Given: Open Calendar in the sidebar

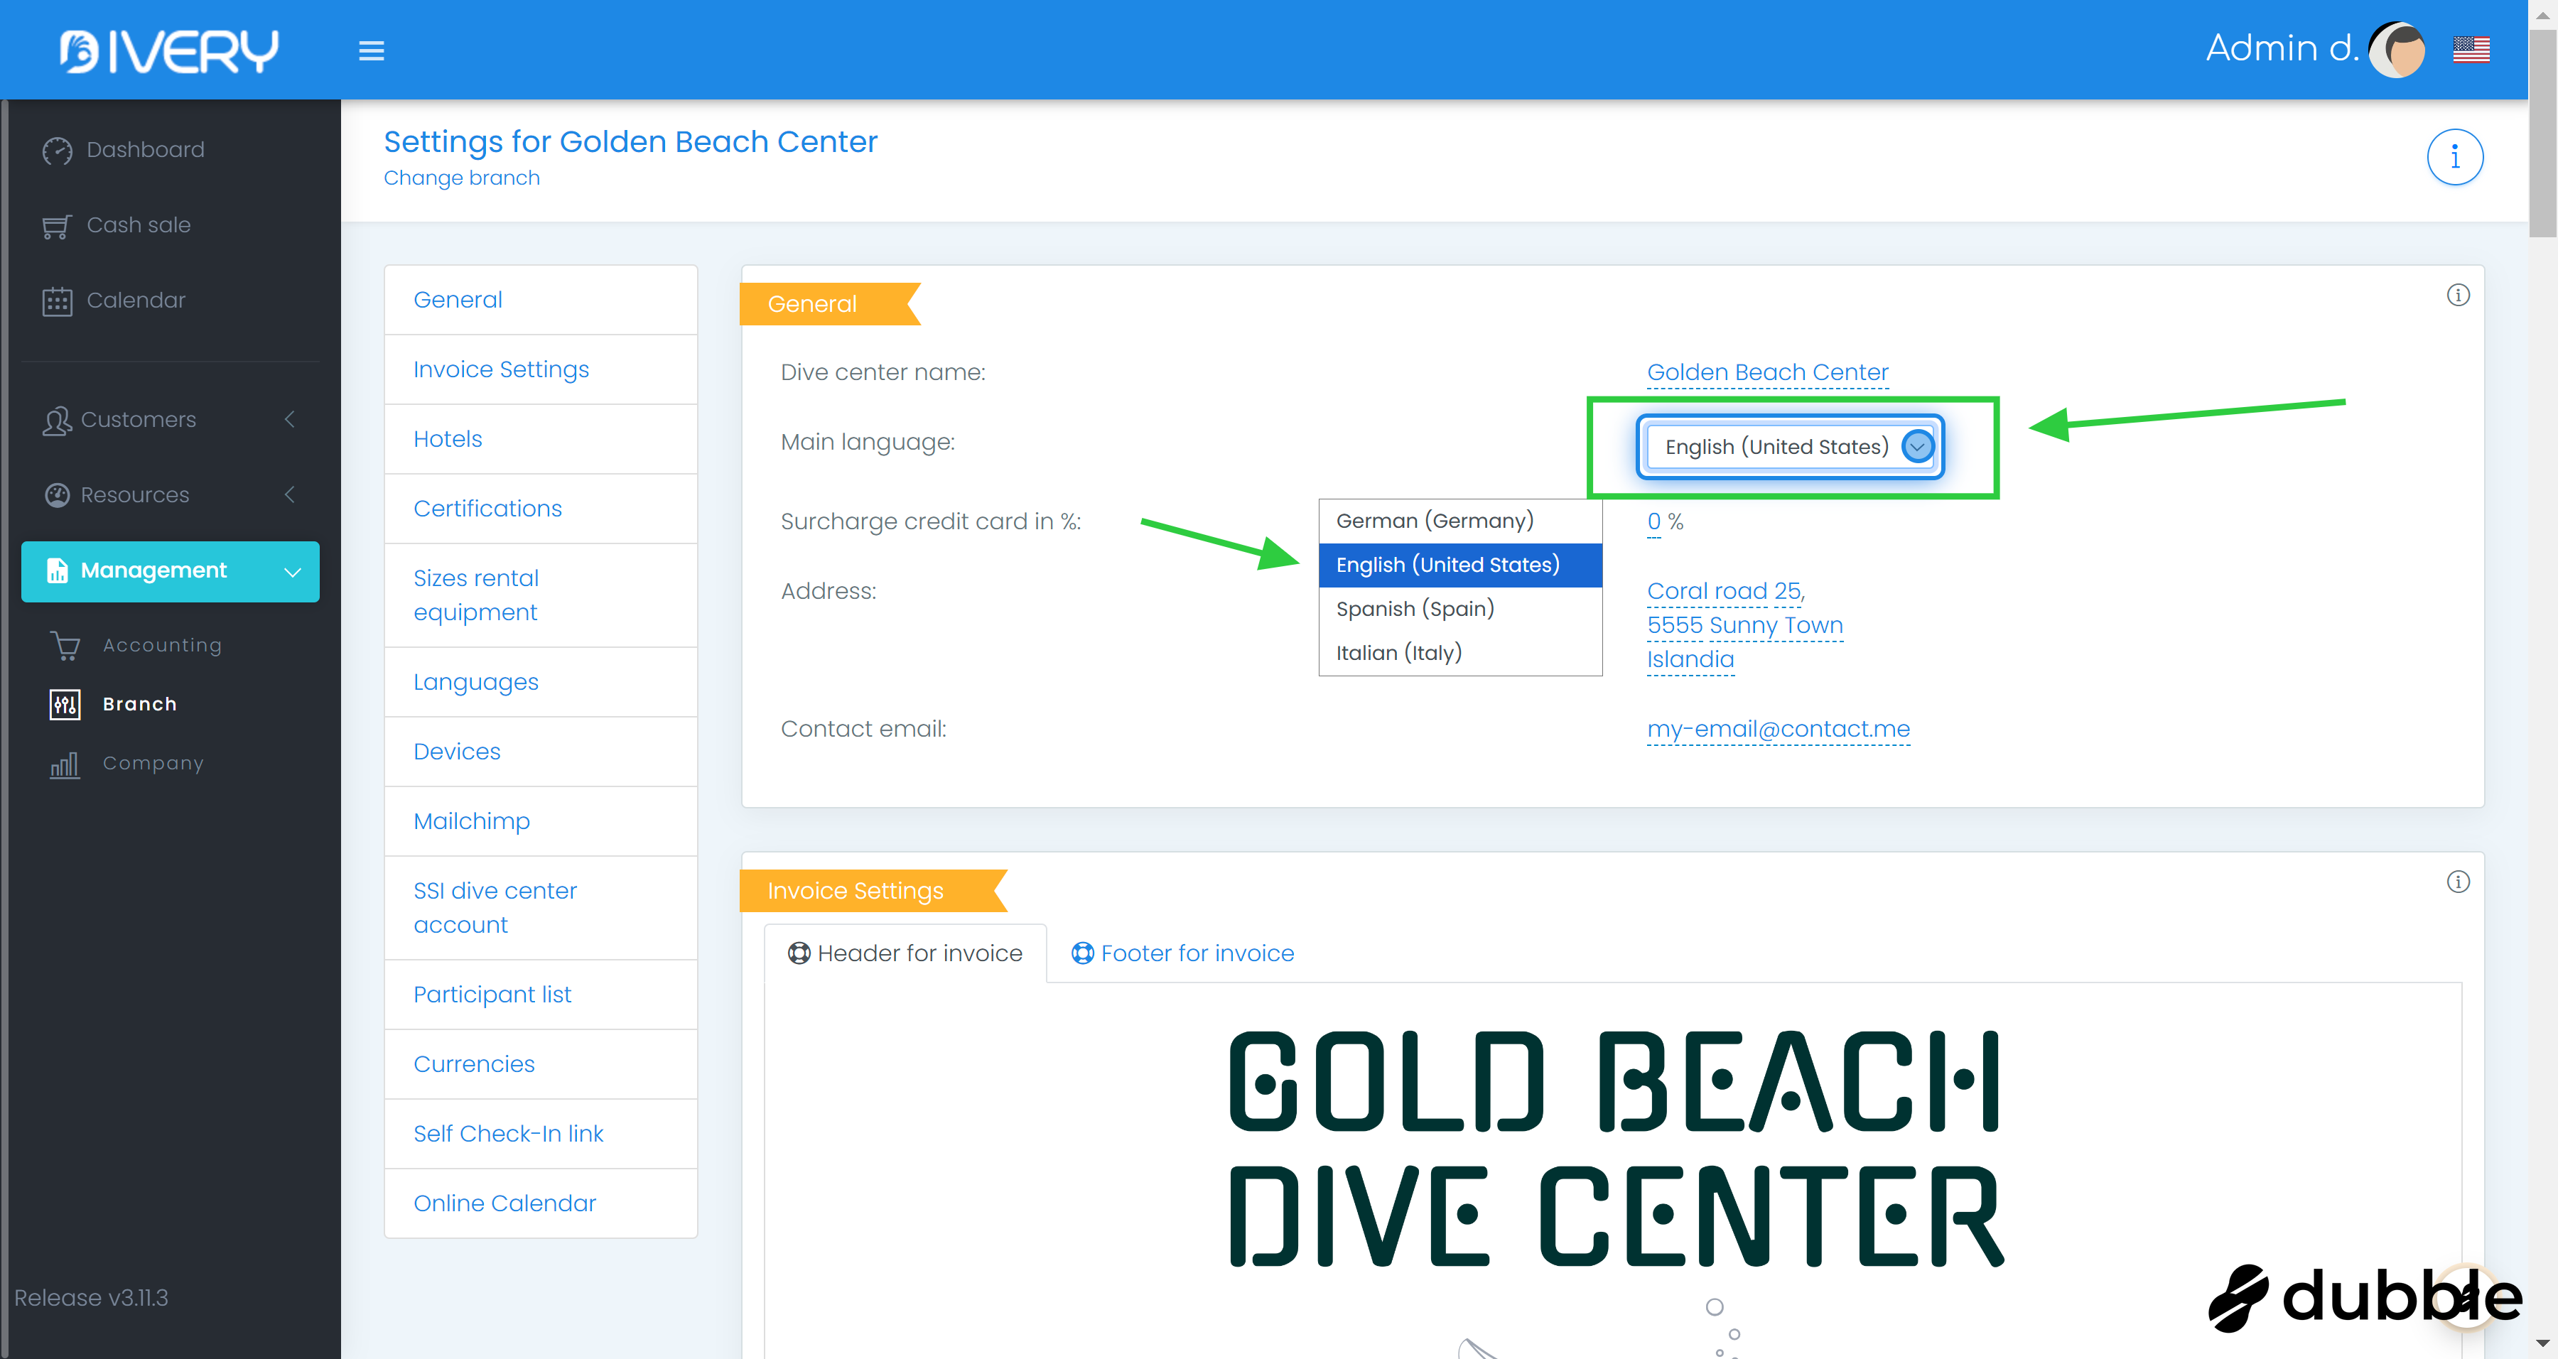Looking at the screenshot, I should click(x=136, y=301).
